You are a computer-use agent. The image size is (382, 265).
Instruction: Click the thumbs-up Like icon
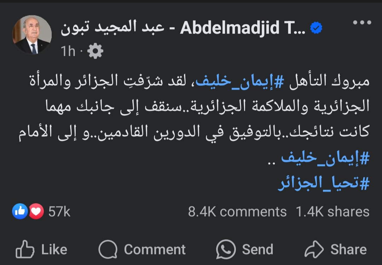pyautogui.click(x=24, y=249)
